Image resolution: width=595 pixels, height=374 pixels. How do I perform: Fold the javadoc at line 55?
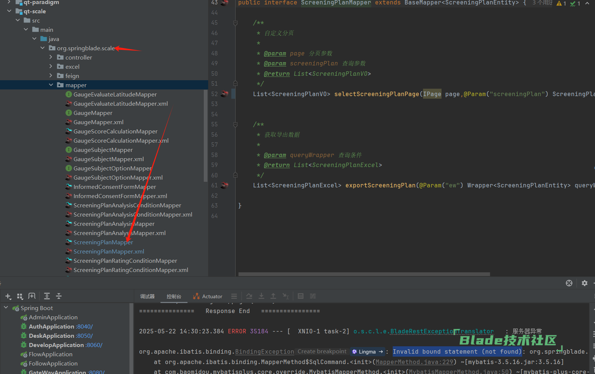pos(235,125)
